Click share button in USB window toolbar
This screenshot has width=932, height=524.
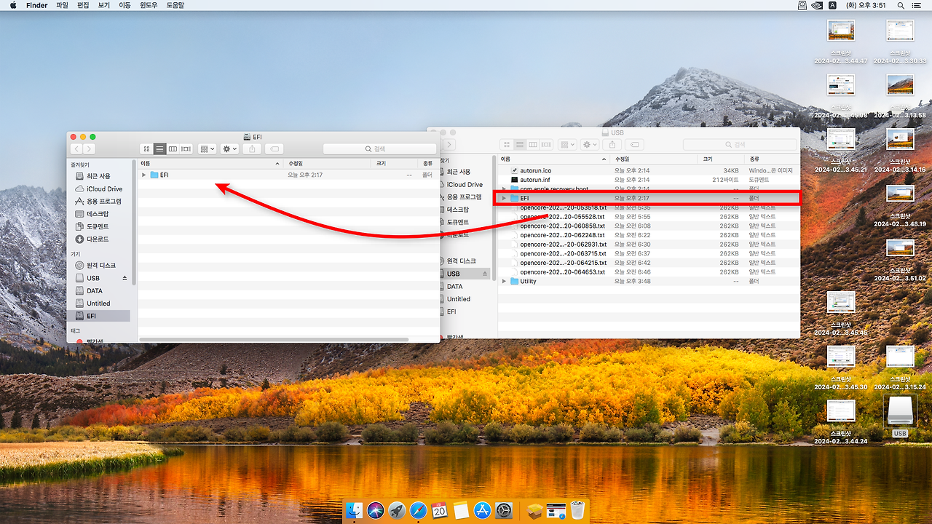coord(612,145)
